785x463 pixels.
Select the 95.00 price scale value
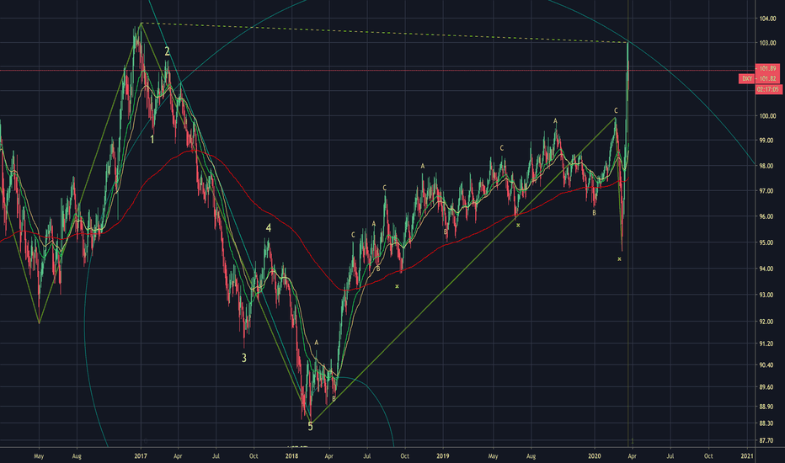click(766, 242)
